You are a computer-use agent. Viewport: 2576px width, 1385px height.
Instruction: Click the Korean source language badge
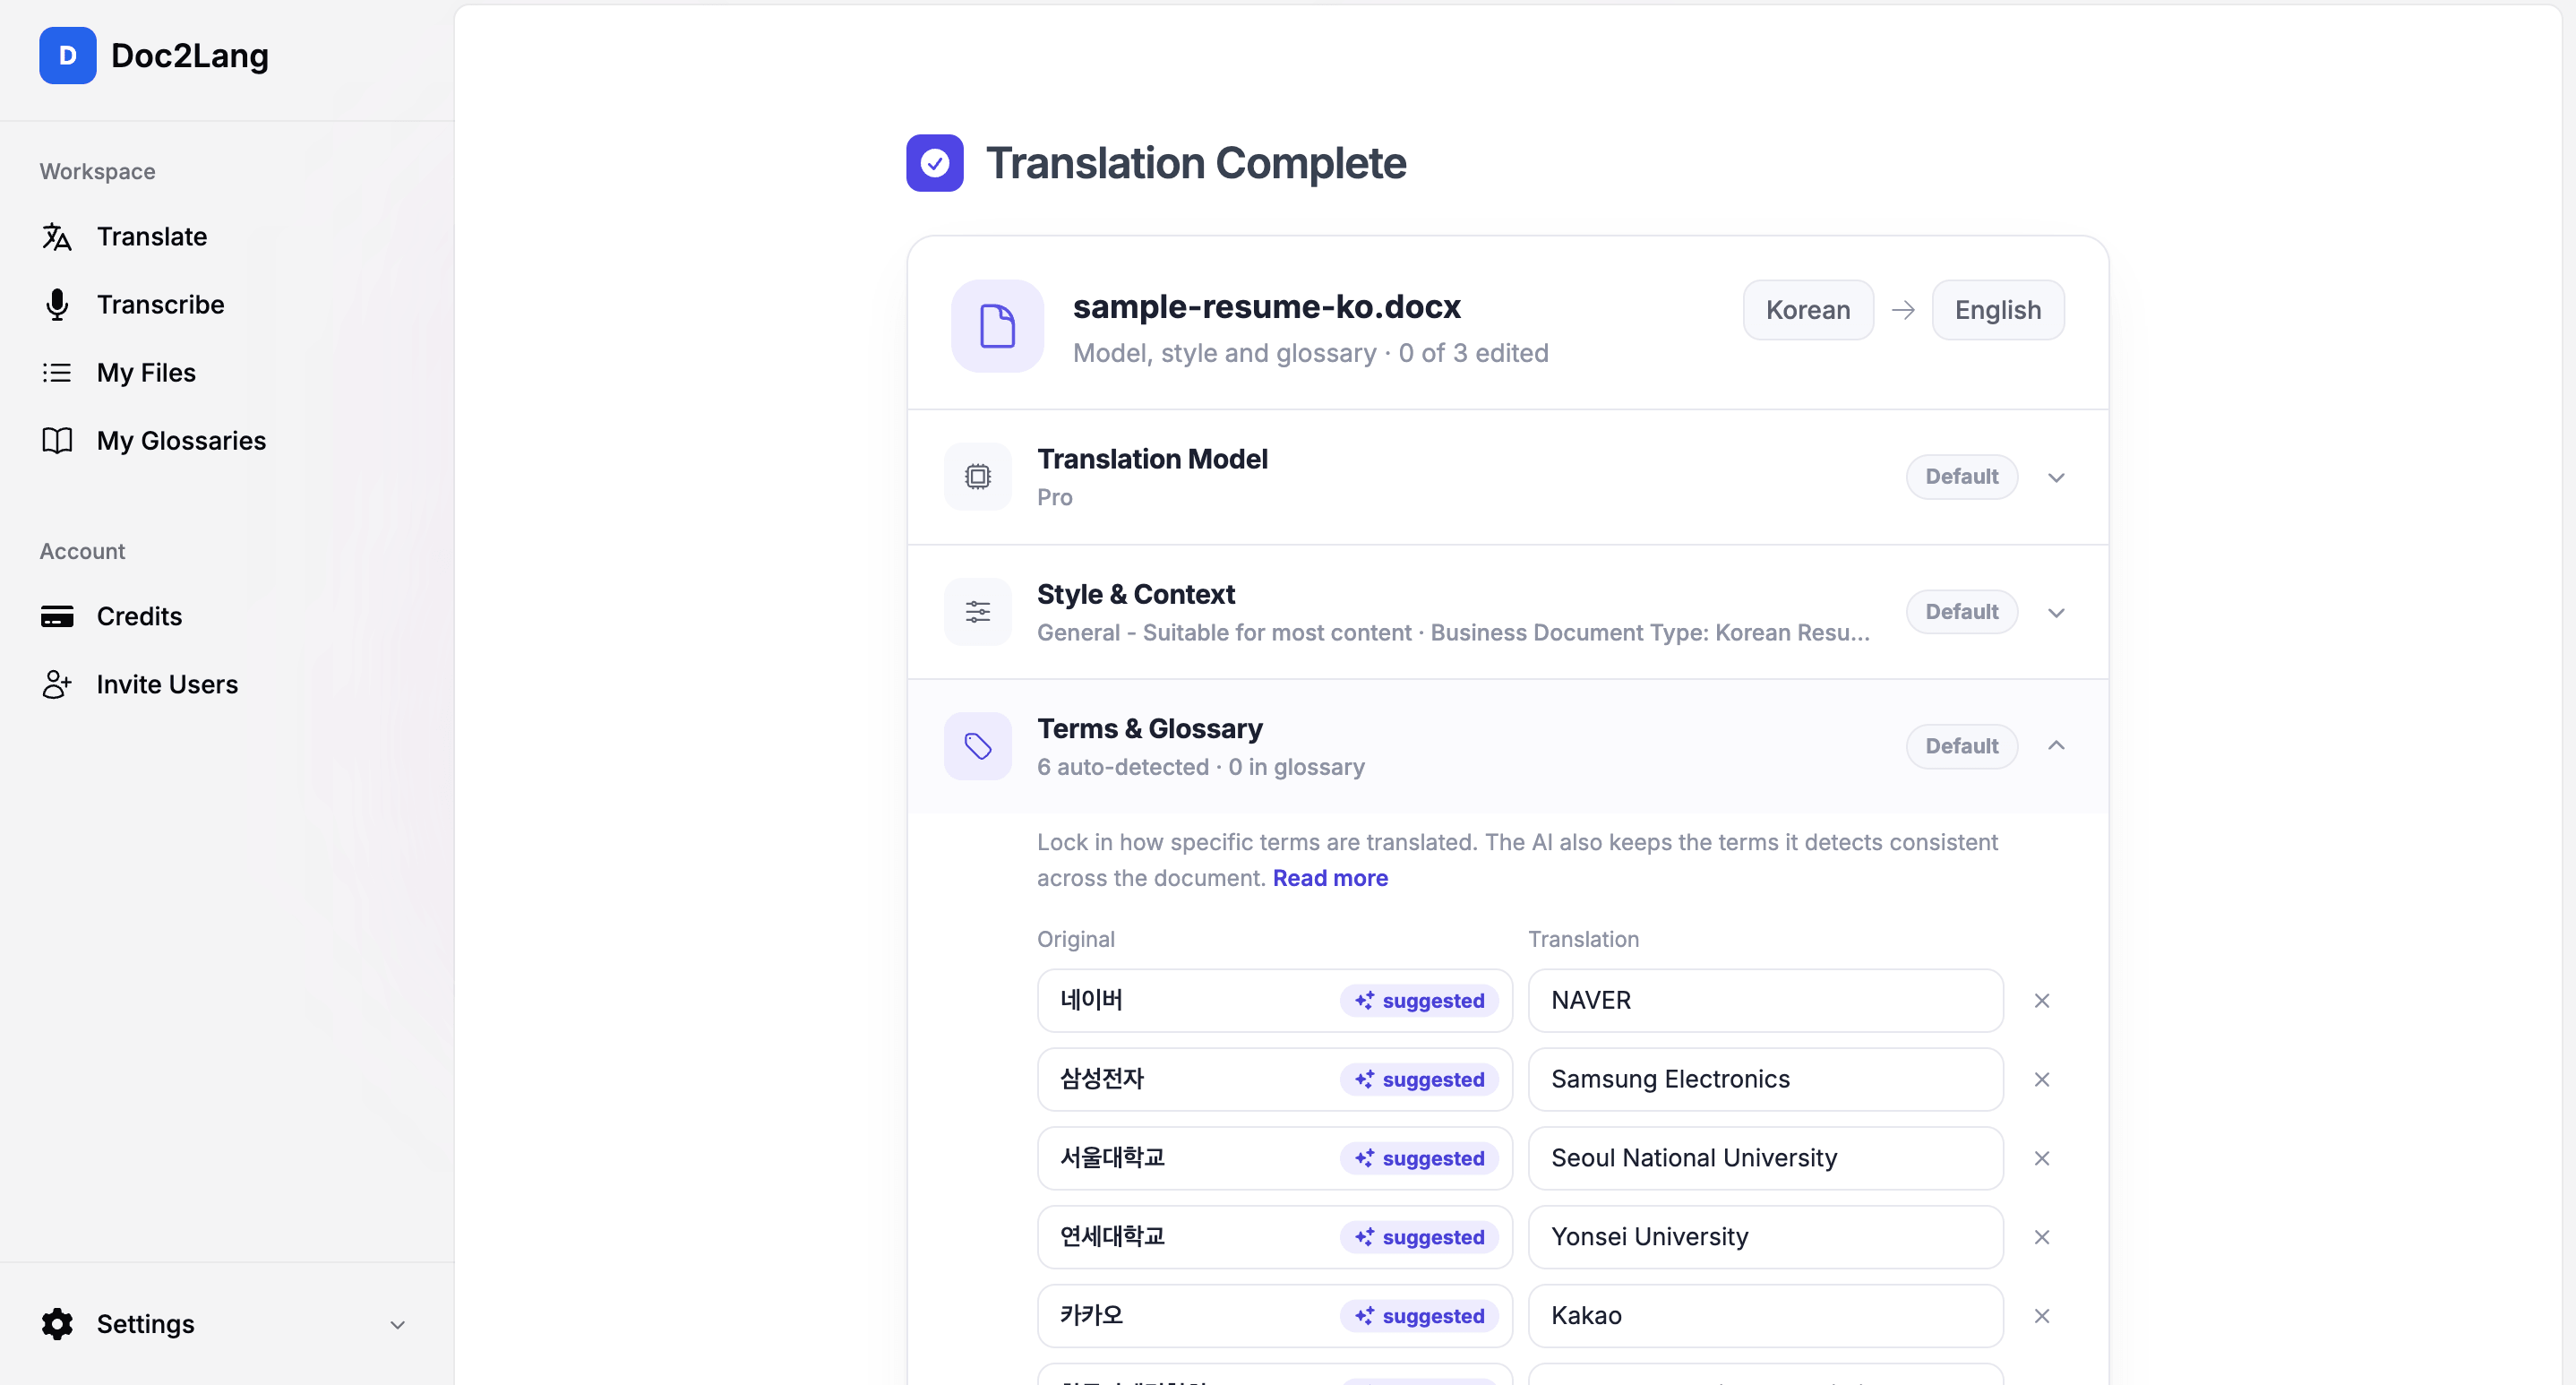point(1808,310)
